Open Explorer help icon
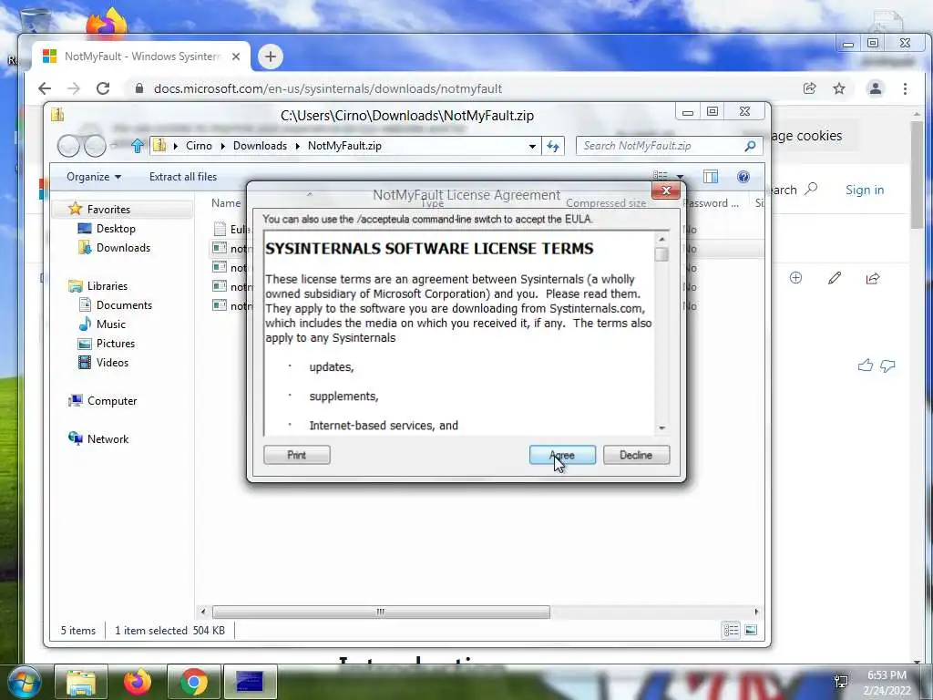The height and width of the screenshot is (700, 933). [x=743, y=177]
